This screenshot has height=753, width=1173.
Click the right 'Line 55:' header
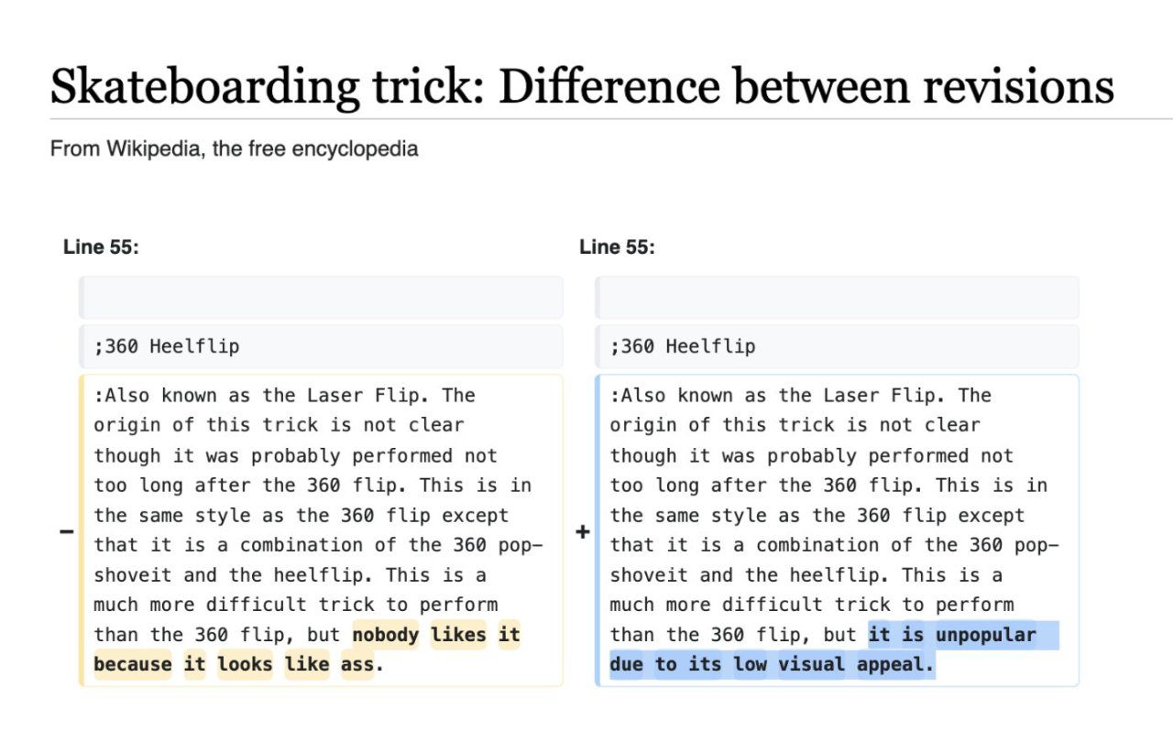[x=617, y=246]
